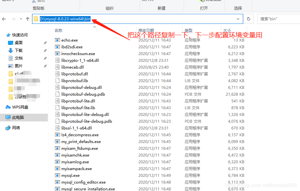Screen dimensions: 300x191
Task: Select mysql.exe file icon
Action: pos(57,176)
